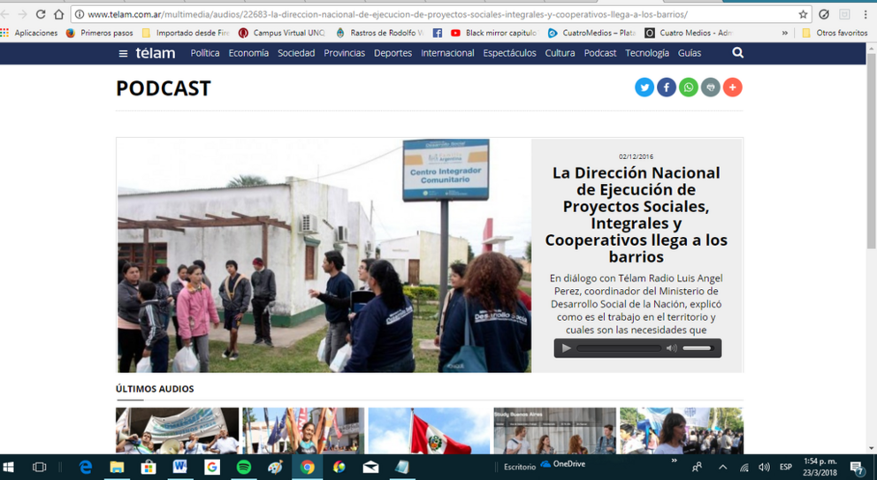Expand hidden bookmarks with the chevron
This screenshot has height=480, width=877.
785,33
